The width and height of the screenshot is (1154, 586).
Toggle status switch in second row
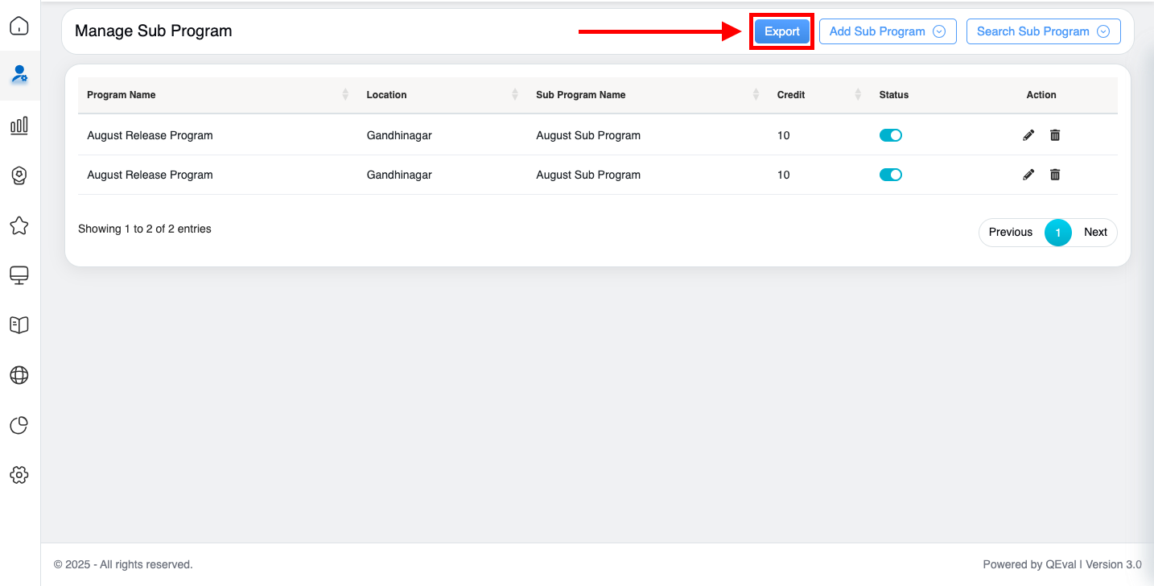[890, 175]
